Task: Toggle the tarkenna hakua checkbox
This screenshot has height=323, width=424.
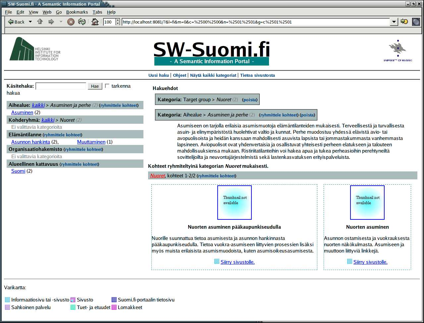Action: point(107,86)
